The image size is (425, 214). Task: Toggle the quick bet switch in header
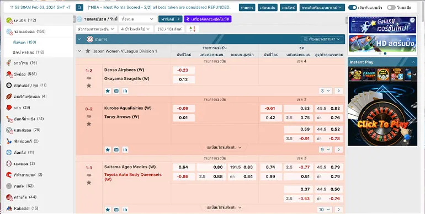point(352,8)
